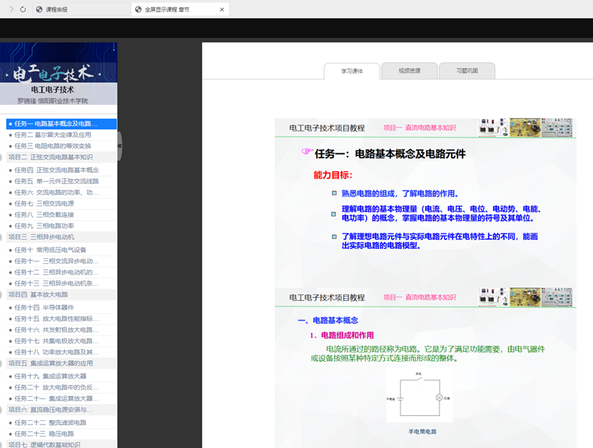Open 任务二 基尔霍夫定律及应用
This screenshot has height=448, width=593.
pos(53,135)
